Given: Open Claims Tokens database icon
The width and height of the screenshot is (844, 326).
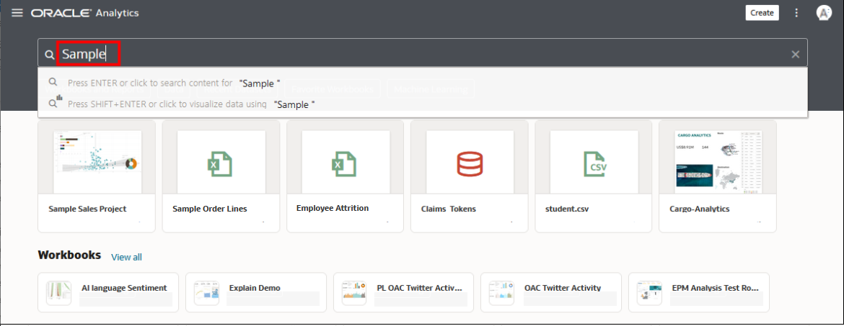Looking at the screenshot, I should [469, 163].
